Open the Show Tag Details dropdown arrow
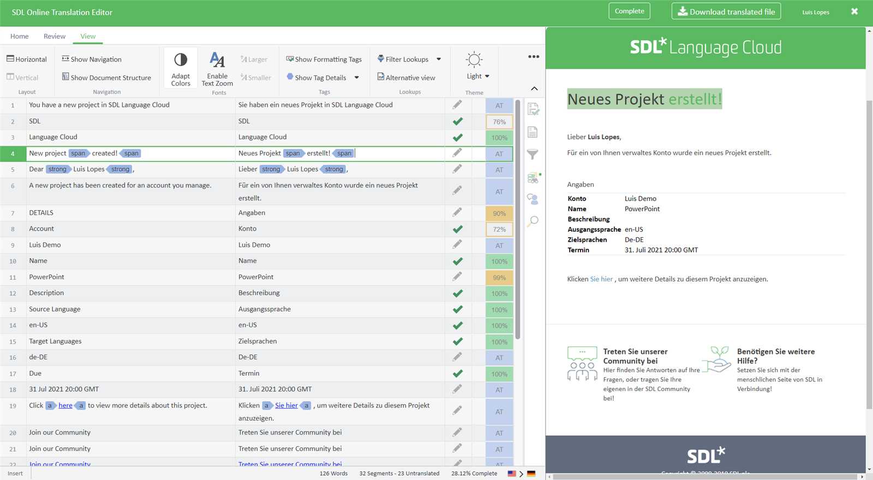Viewport: 873px width, 480px height. pyautogui.click(x=357, y=77)
